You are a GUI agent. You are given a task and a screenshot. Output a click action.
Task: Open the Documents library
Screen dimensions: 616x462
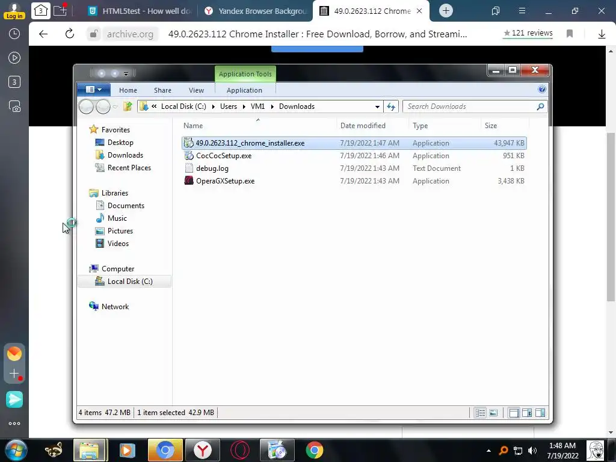126,206
